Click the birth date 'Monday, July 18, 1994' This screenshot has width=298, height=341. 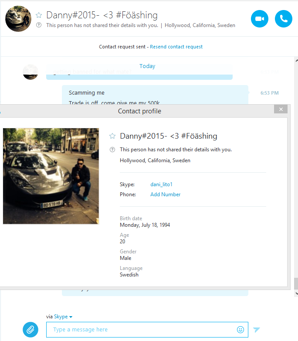coord(145,225)
